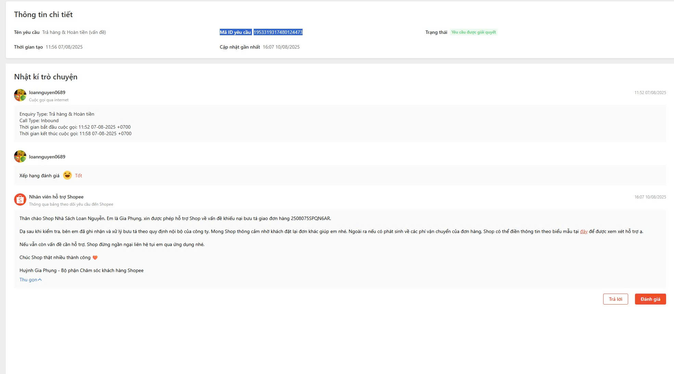Click the 11:52 07/08/2025 message timestamp
The height and width of the screenshot is (374, 674).
tap(650, 93)
